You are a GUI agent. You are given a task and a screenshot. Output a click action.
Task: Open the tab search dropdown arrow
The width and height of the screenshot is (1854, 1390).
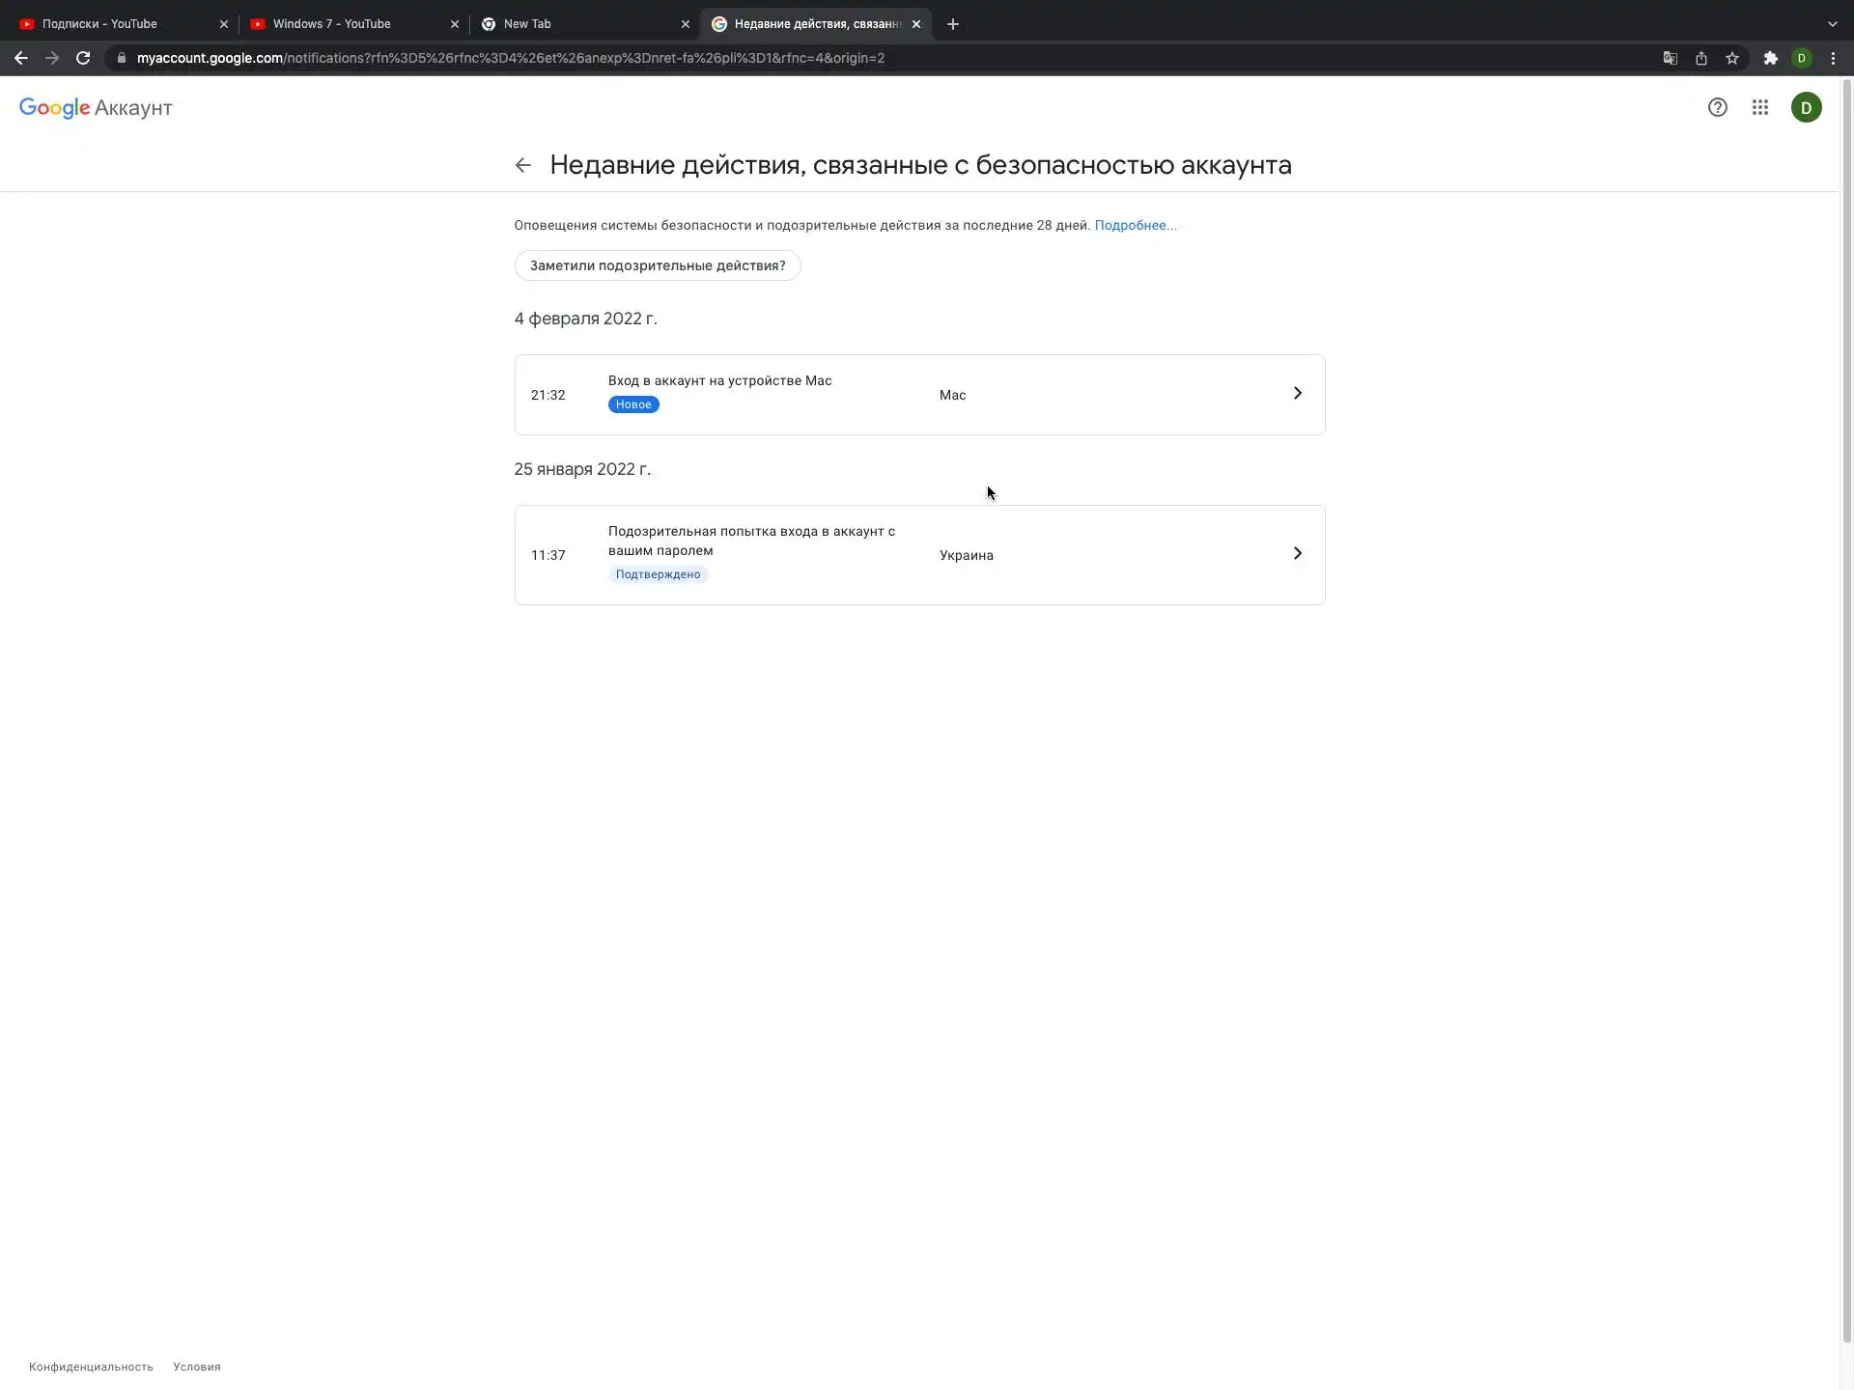click(1832, 24)
